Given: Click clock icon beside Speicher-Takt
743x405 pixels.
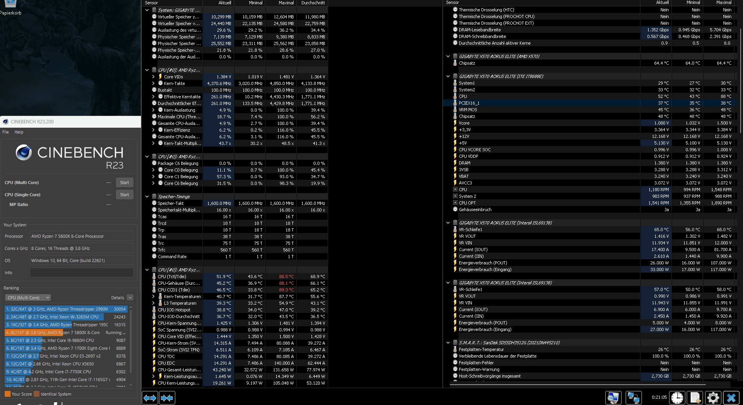Looking at the screenshot, I should point(154,203).
